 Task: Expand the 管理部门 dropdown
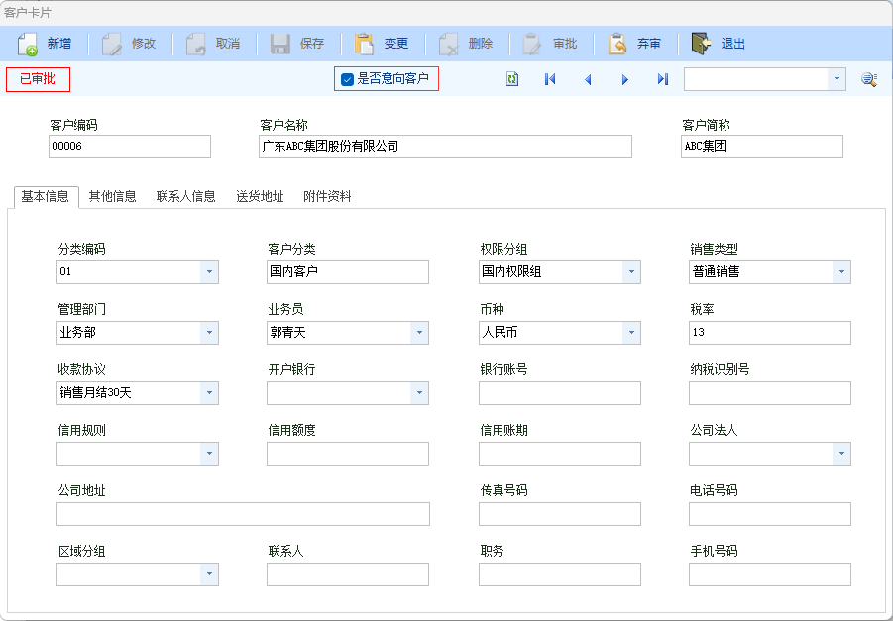[x=209, y=333]
